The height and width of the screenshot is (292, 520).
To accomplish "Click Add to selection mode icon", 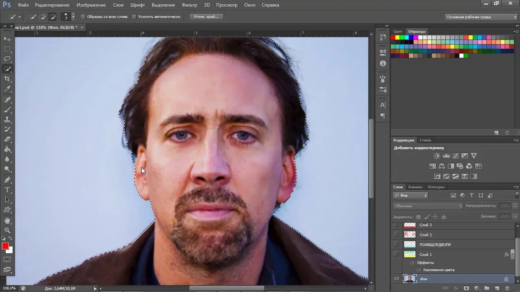I will (x=42, y=17).
